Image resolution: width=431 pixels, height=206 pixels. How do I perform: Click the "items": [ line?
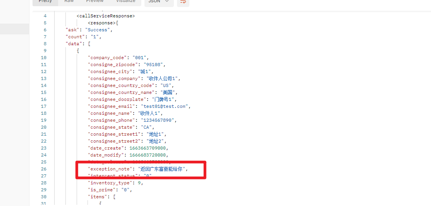(101, 197)
